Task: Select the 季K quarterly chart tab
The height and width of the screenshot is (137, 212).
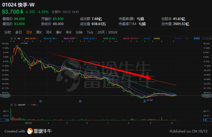Action: tap(59, 32)
